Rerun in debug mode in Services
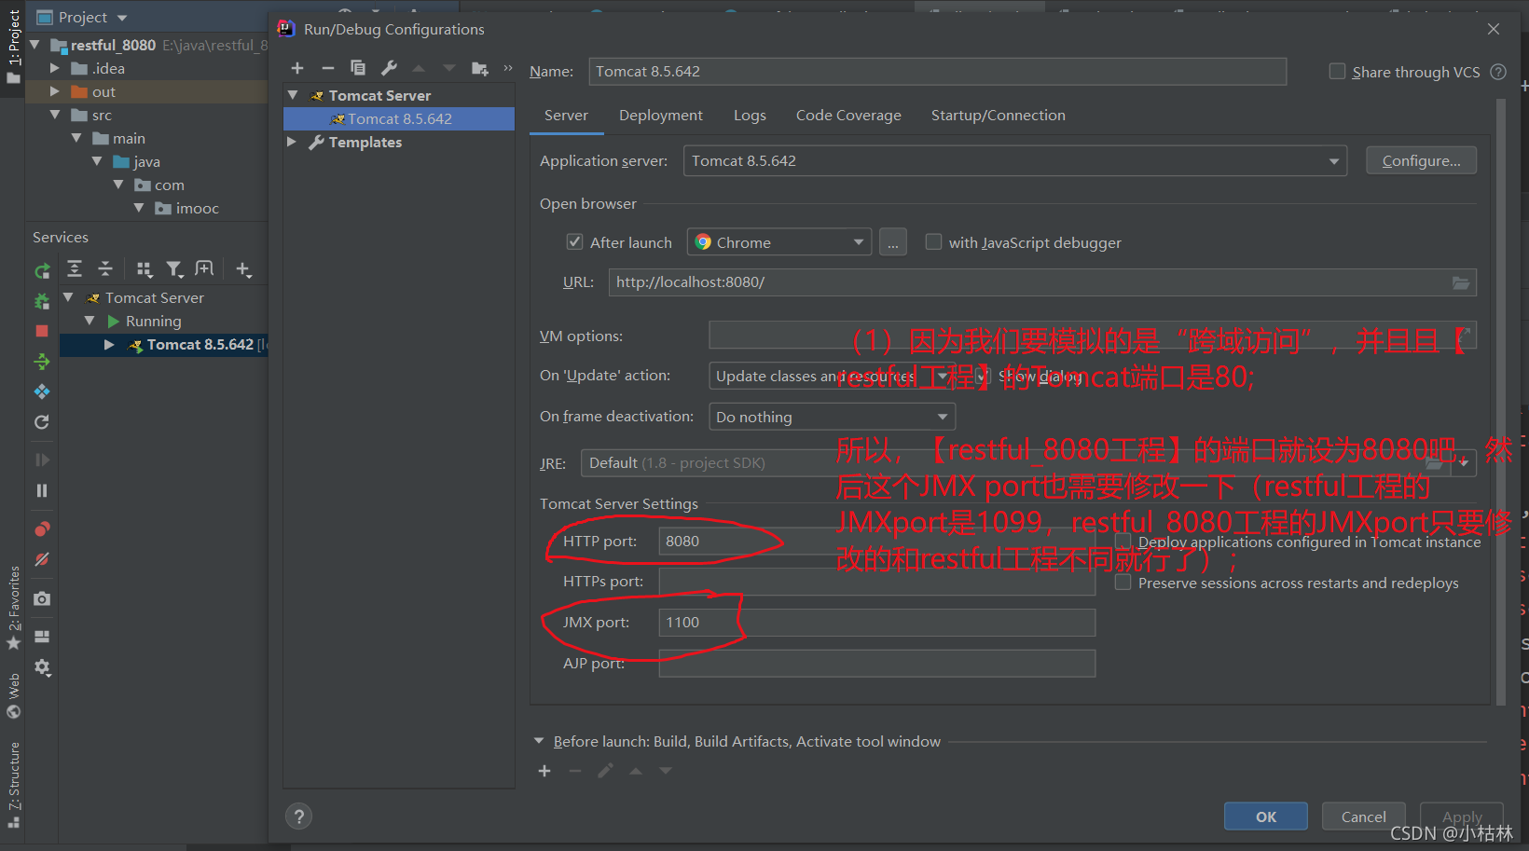This screenshot has width=1529, height=851. [42, 301]
